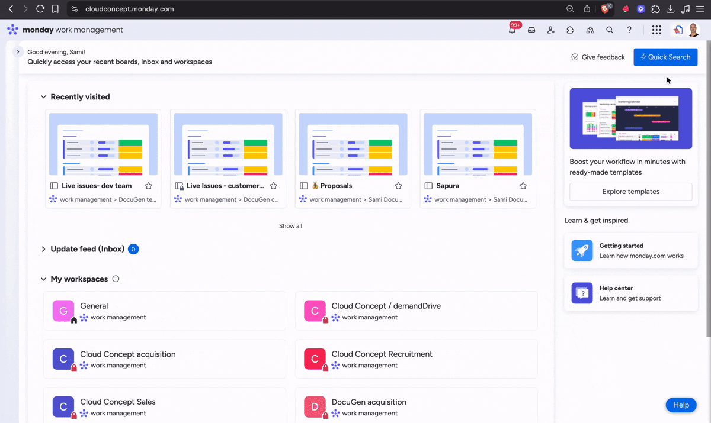Open the Live issues- dev team board thumbnail

pos(103,144)
